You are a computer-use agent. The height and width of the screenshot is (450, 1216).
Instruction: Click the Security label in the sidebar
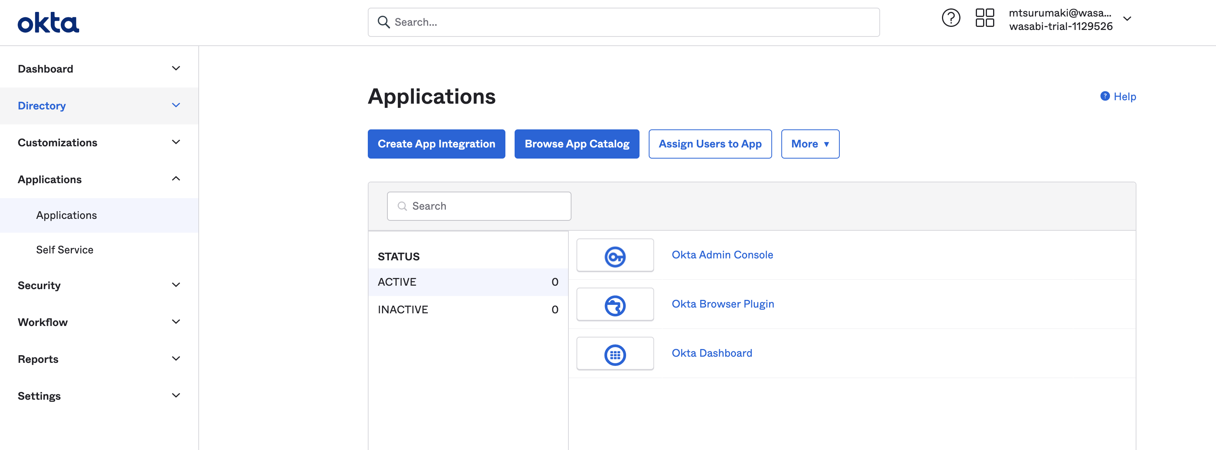click(x=39, y=285)
